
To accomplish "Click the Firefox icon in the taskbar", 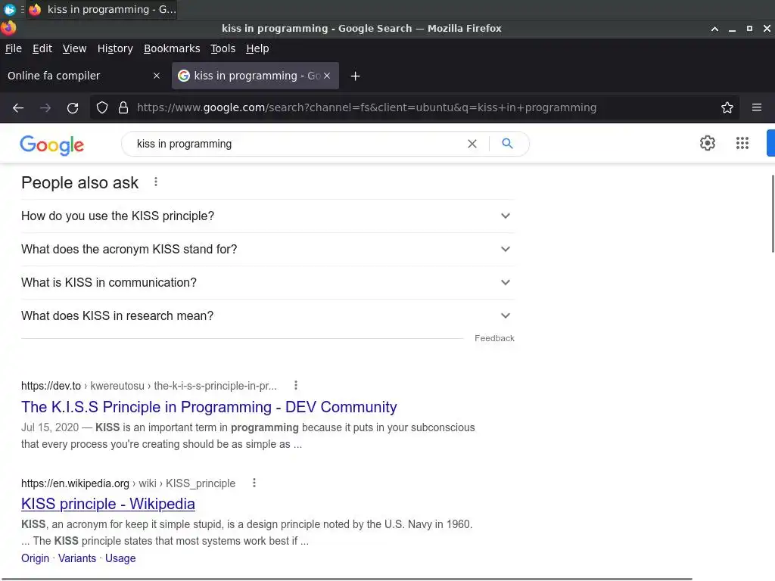I will [x=35, y=9].
